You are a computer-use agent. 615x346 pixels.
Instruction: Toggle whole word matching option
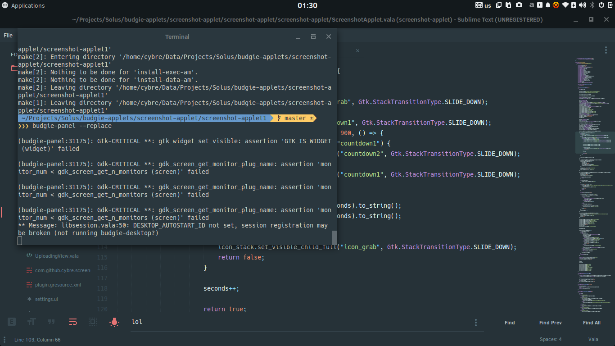(x=51, y=322)
